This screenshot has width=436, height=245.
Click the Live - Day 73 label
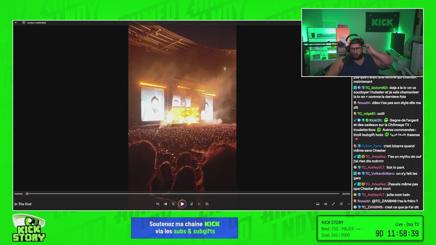point(407,224)
